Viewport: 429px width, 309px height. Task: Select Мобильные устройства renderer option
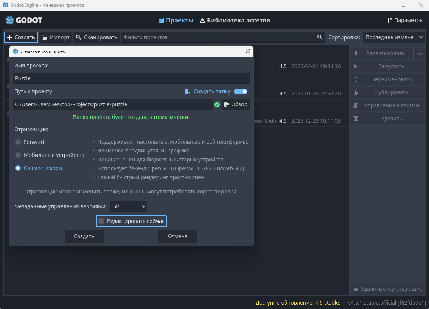18,155
